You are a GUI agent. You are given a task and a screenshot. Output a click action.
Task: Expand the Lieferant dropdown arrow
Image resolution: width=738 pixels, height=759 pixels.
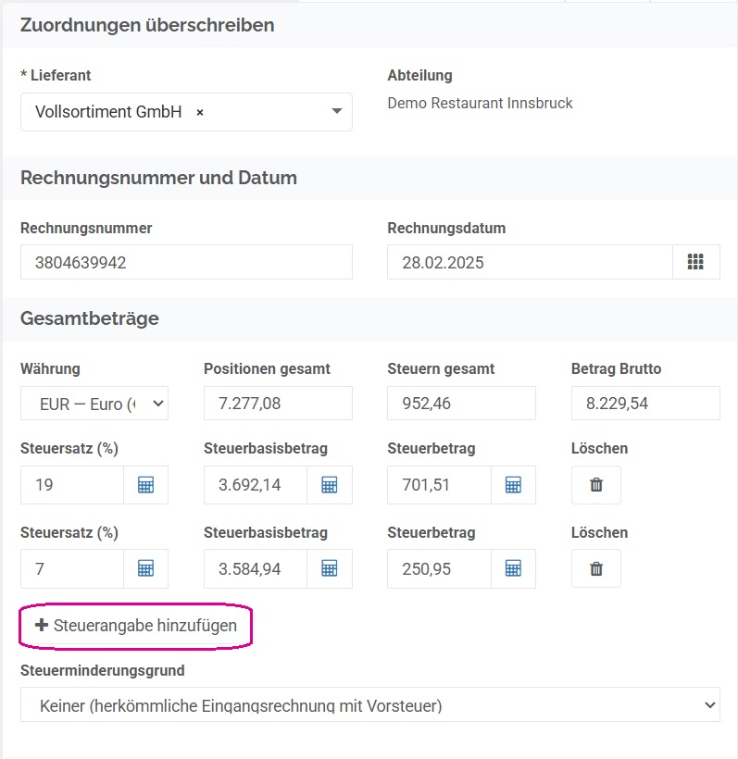(336, 111)
